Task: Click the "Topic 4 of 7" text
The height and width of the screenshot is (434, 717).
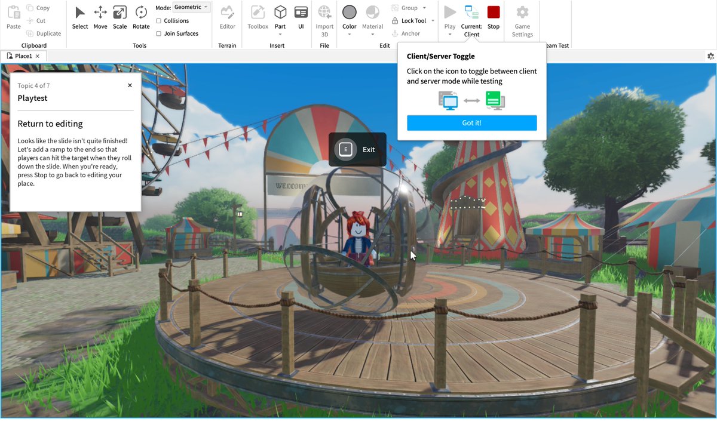Action: coord(33,86)
